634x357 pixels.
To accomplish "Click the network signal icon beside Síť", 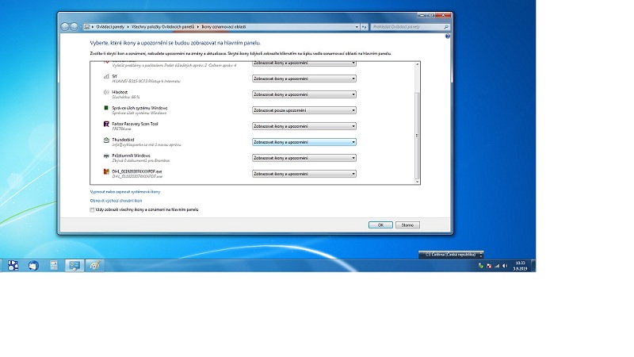I will 106,76.
